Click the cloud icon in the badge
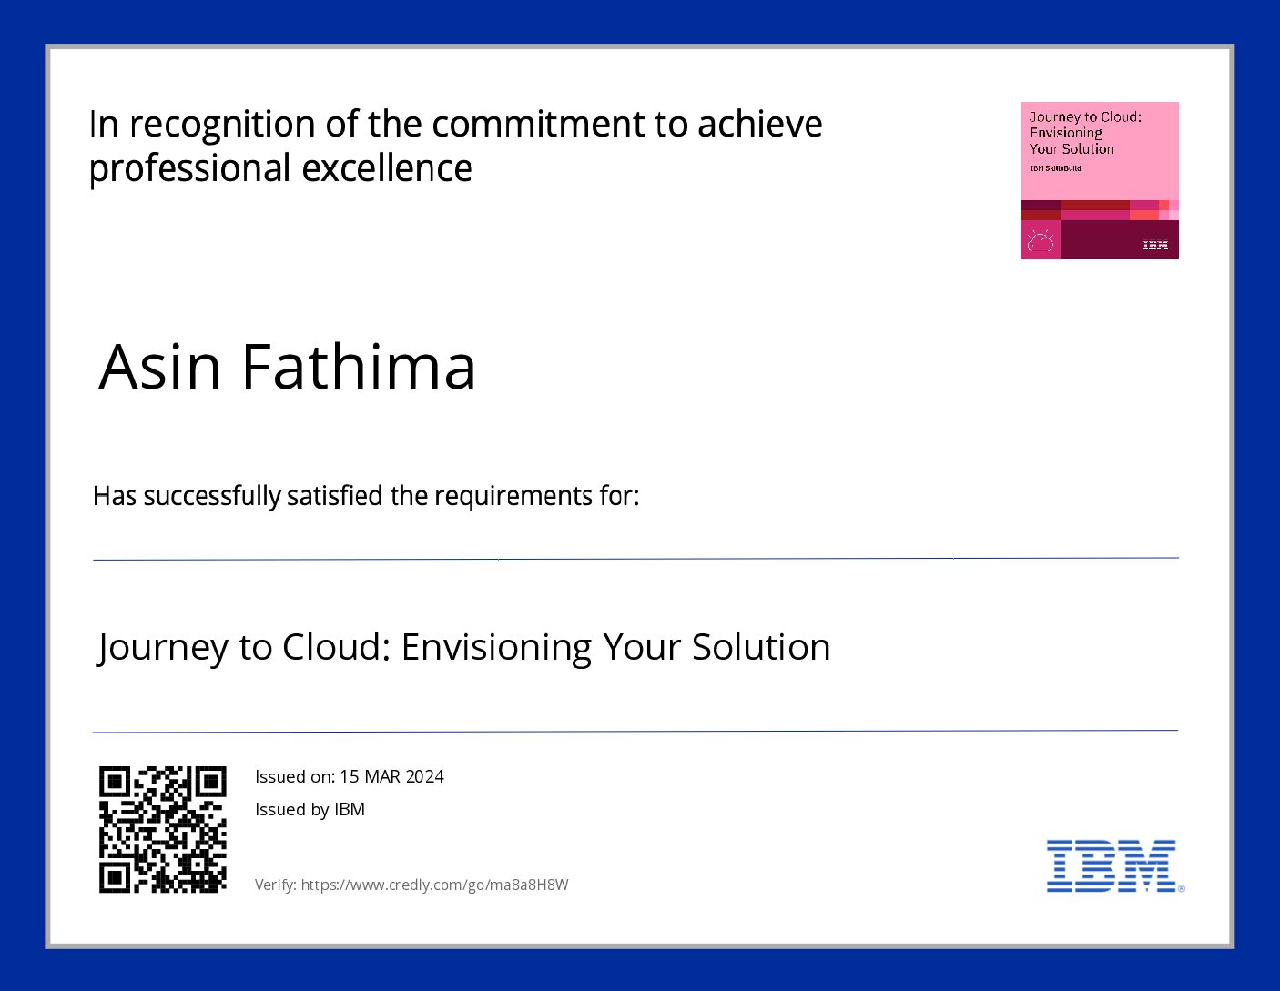 pyautogui.click(x=1040, y=241)
